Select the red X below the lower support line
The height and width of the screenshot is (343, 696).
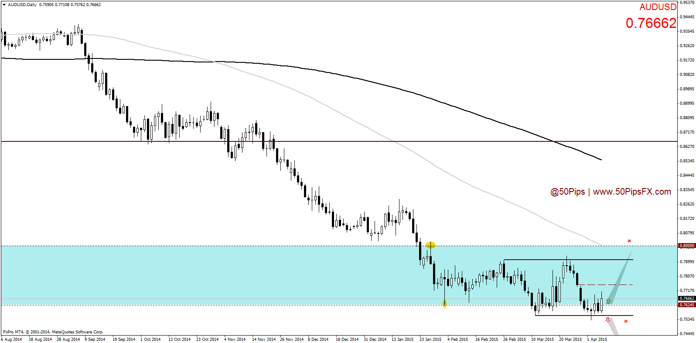[x=626, y=321]
